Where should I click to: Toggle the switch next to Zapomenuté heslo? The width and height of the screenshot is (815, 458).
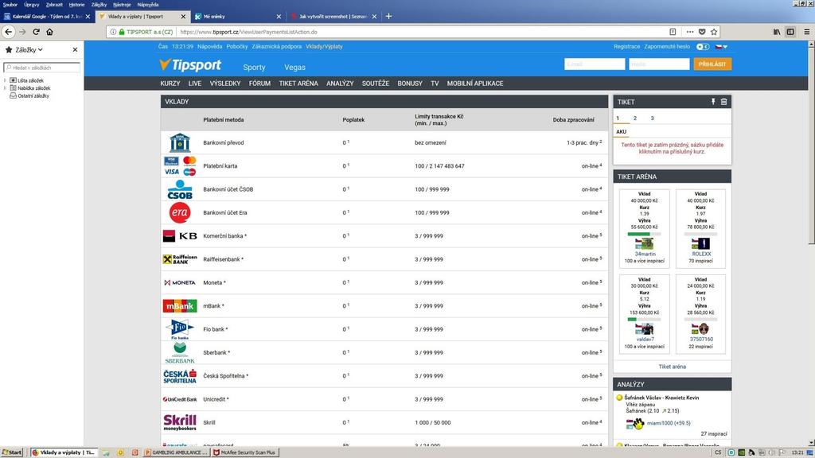703,47
